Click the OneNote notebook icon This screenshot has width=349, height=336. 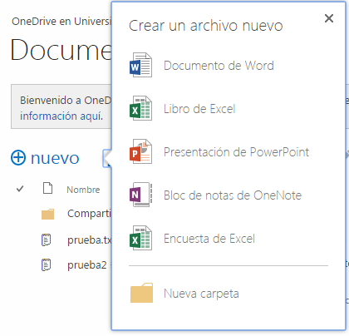[x=140, y=195]
